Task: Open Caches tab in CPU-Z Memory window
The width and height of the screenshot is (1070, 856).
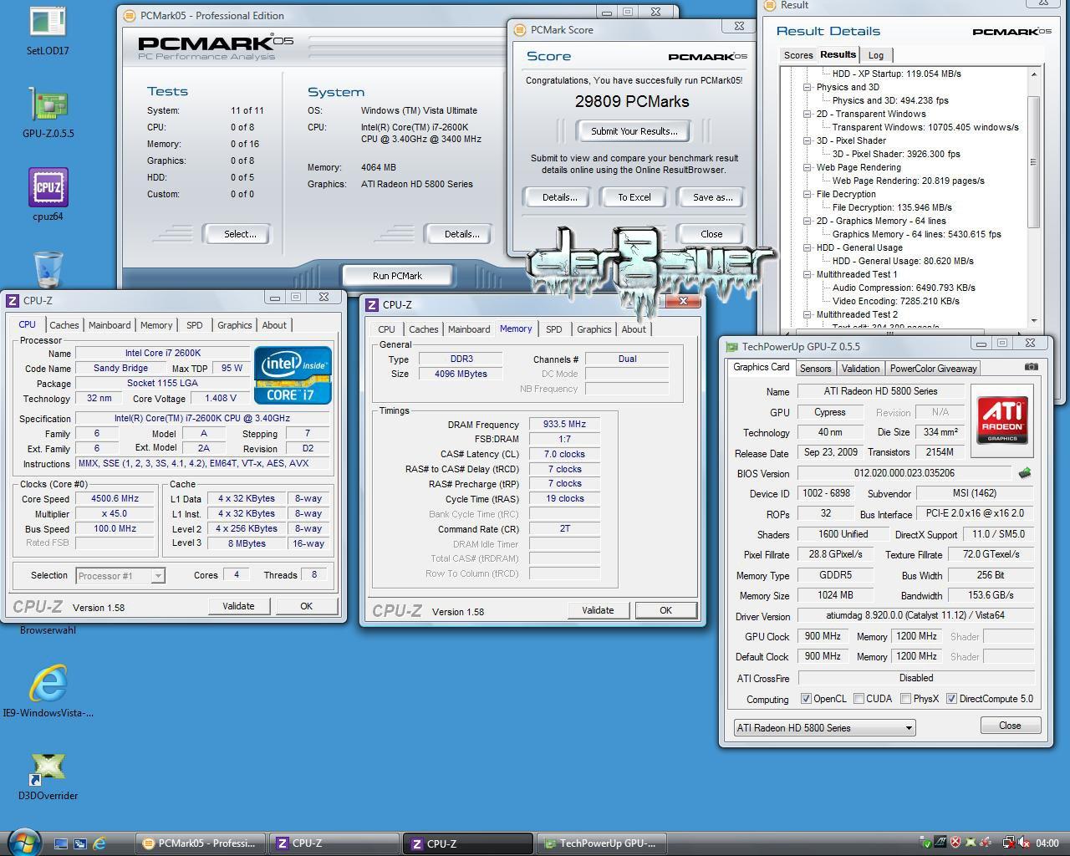Action: tap(423, 329)
